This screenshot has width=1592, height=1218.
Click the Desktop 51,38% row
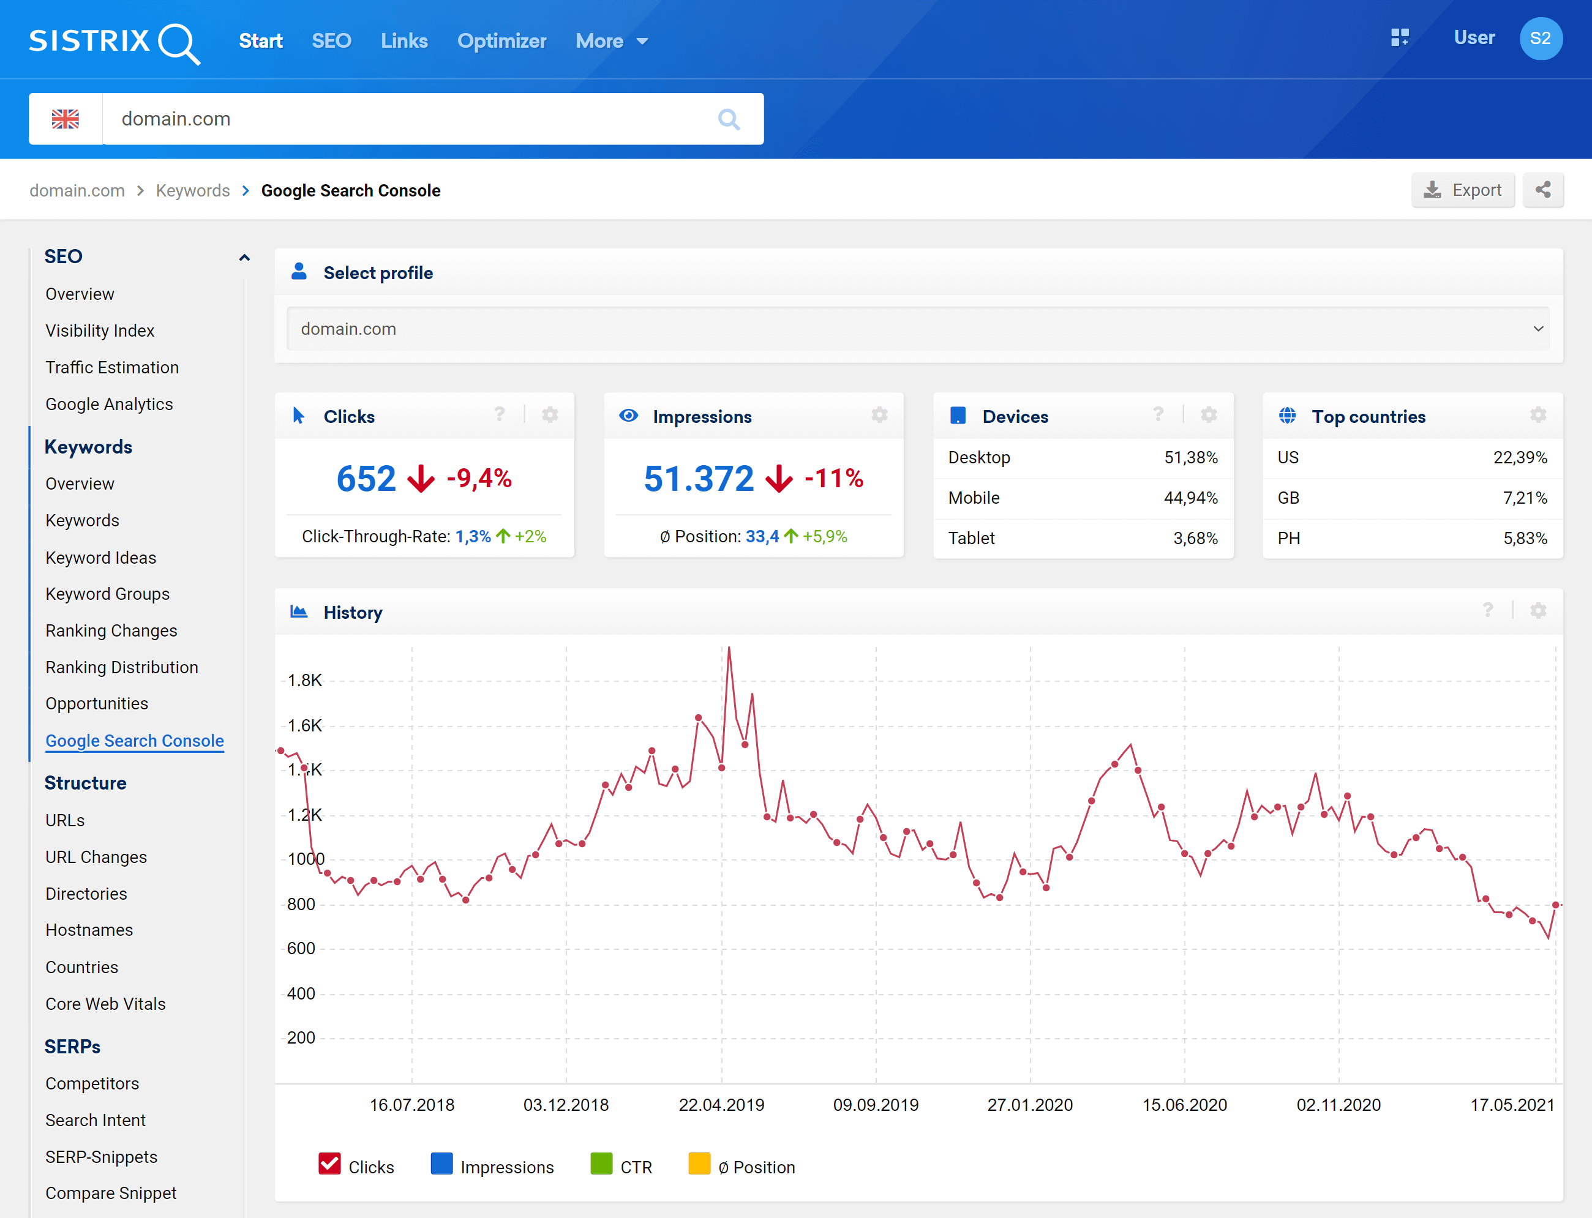[1083, 457]
